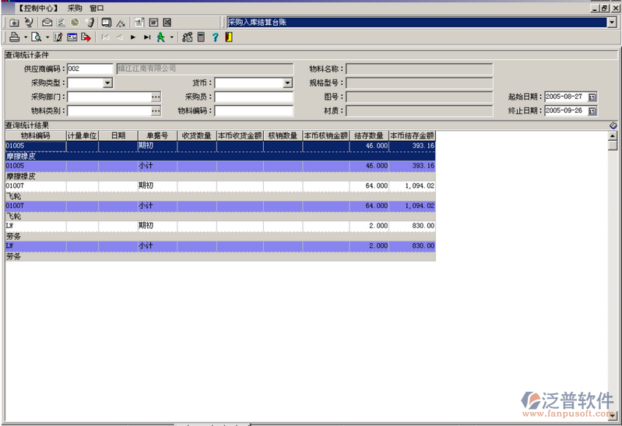622x426 pixels.
Task: Expand the 货币 dropdown list
Action: [287, 83]
